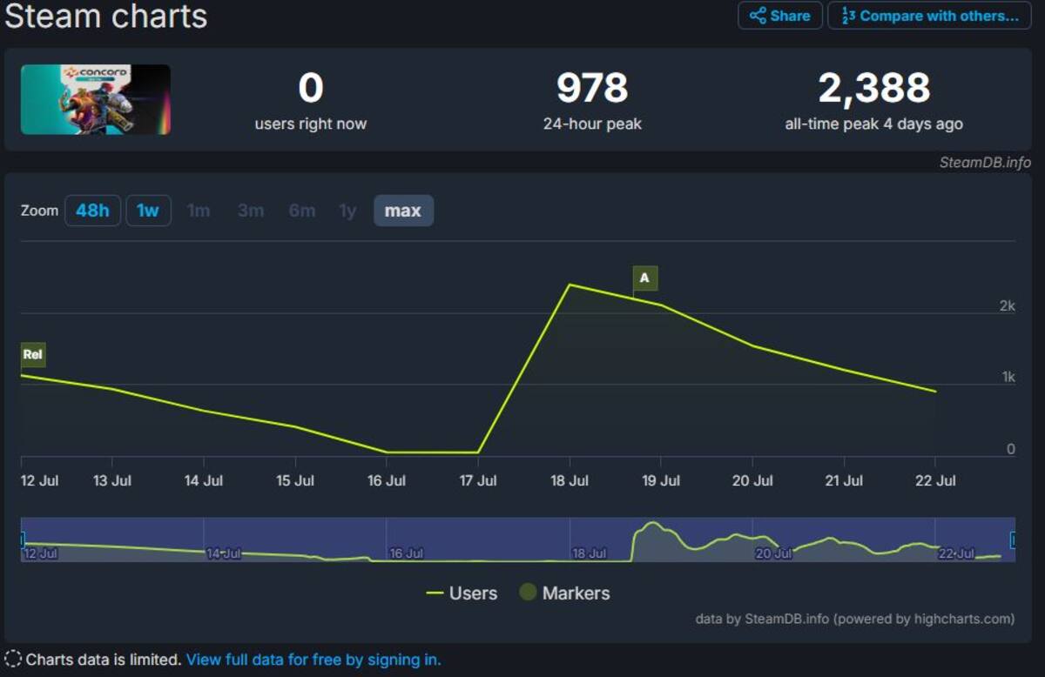Toggle the Users series in legend
The image size is (1045, 677).
(462, 593)
